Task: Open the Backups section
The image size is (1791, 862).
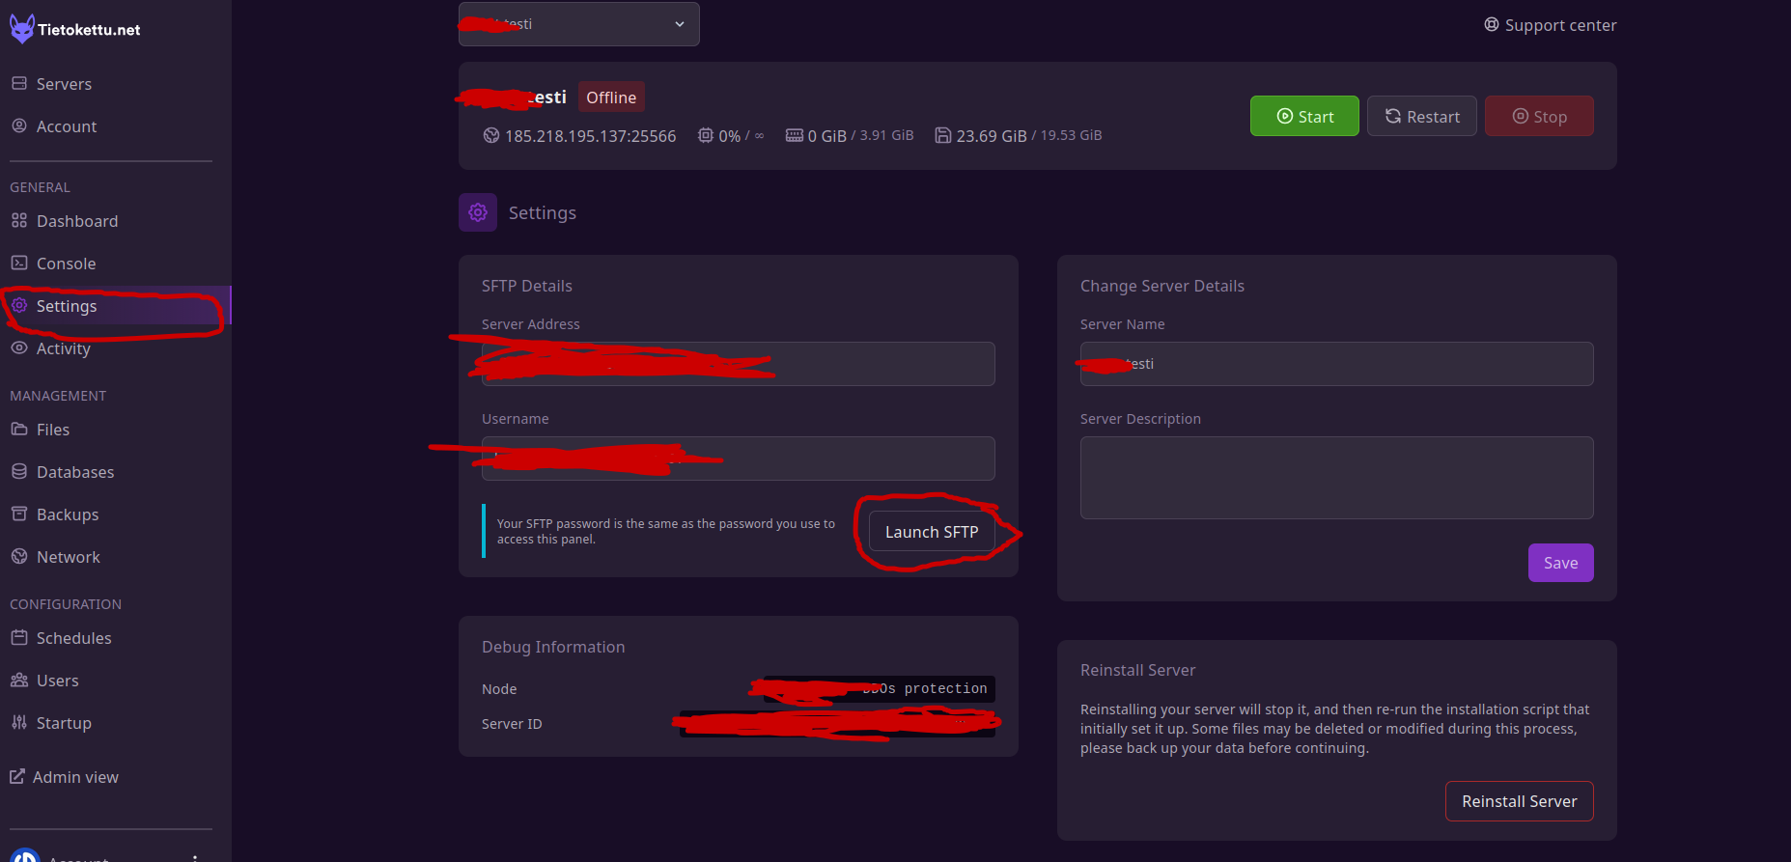Action: click(67, 514)
